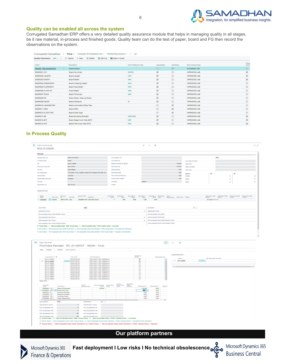Viewport: 281px width, 364px height.
Task: Open the Process menu on Purchase Receipt
Action: pyautogui.click(x=49, y=250)
